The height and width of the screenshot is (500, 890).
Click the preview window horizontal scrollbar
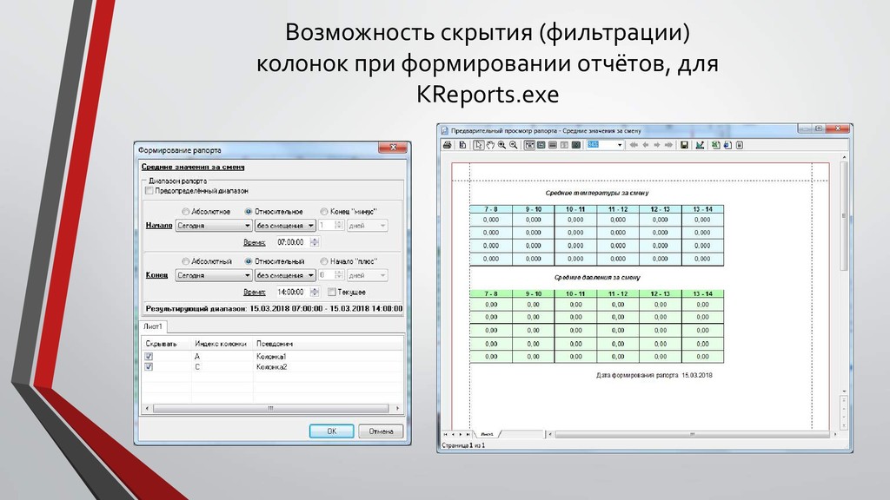(692, 434)
